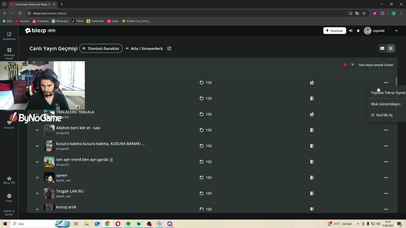
Task: Click TRALALERO TRALALA title
Action: pyautogui.click(x=75, y=112)
